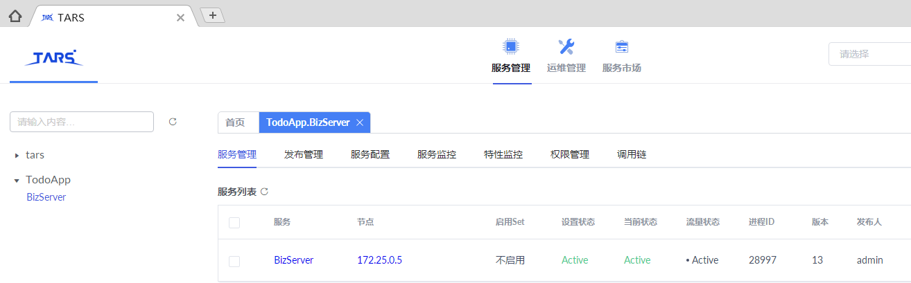Click the 流量状态 column header
The height and width of the screenshot is (283, 911).
(x=703, y=222)
